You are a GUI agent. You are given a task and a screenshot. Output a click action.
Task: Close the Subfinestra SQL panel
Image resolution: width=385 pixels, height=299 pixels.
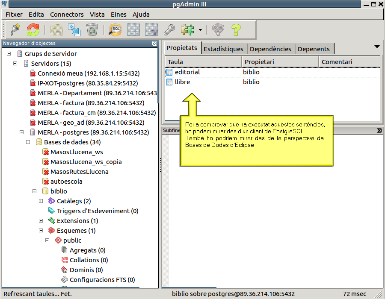tap(379, 130)
